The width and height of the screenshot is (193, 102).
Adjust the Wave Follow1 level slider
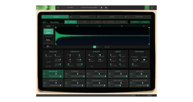[121, 86]
